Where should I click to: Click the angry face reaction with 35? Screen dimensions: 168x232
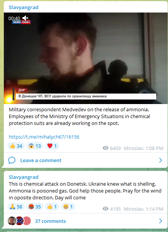35,207
